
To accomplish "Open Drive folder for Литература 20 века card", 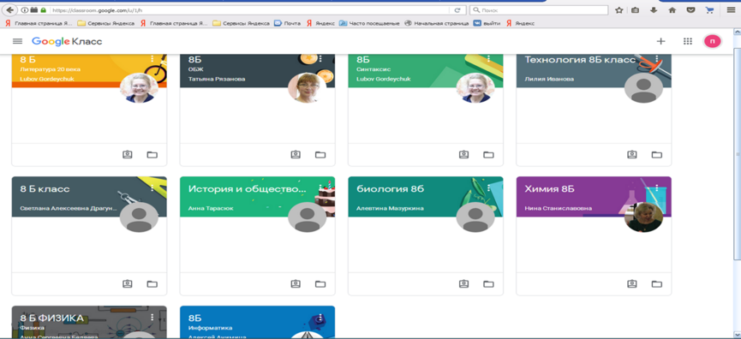I will [x=152, y=154].
